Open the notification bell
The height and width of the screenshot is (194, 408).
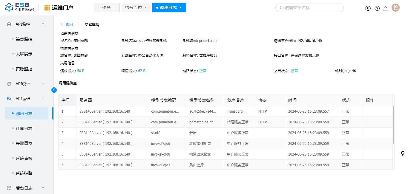(386, 8)
